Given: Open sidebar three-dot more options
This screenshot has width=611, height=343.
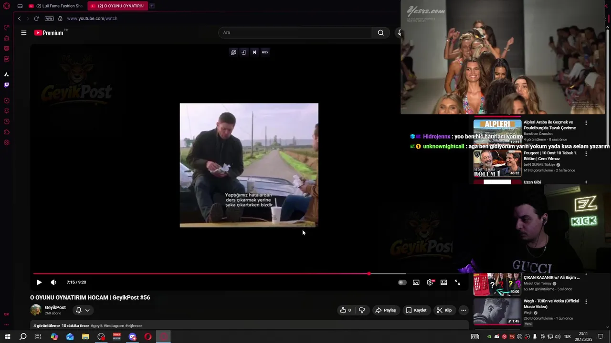Looking at the screenshot, I should coord(6,324).
